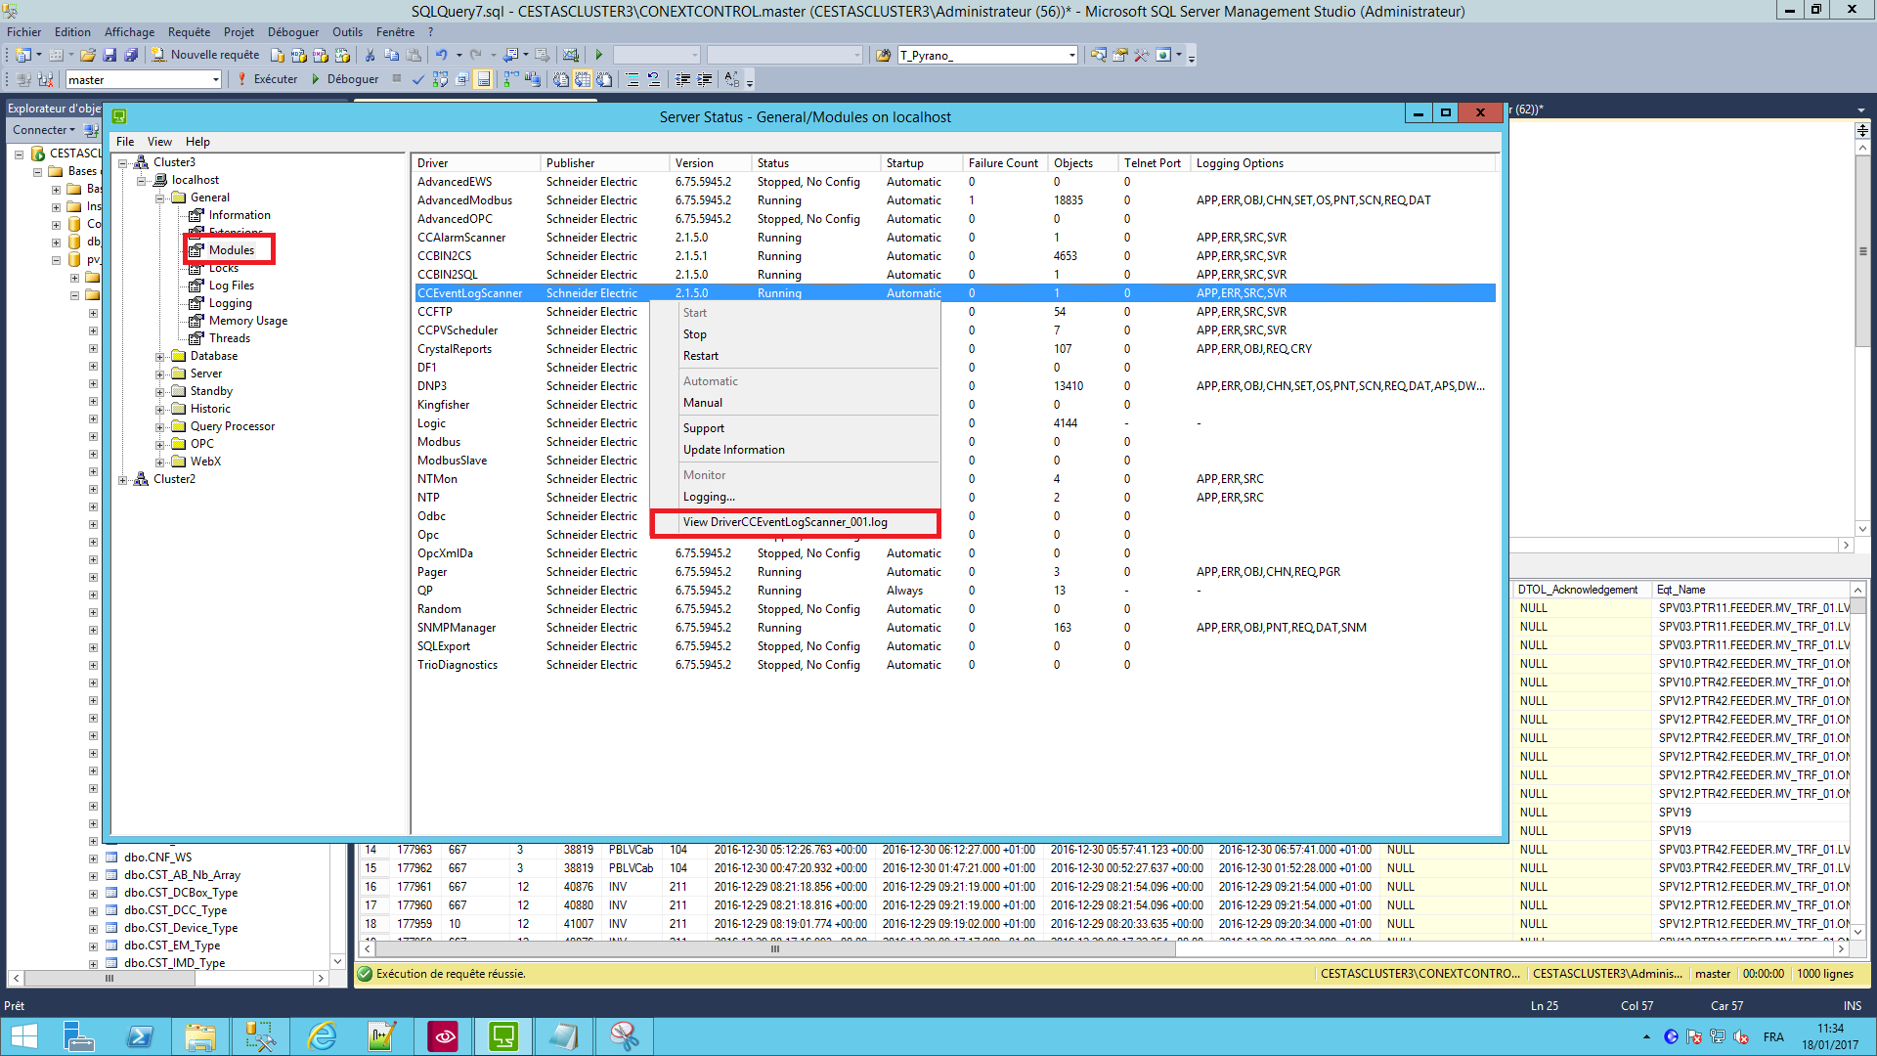
Task: Expand the Cluster2 tree node
Action: point(123,480)
